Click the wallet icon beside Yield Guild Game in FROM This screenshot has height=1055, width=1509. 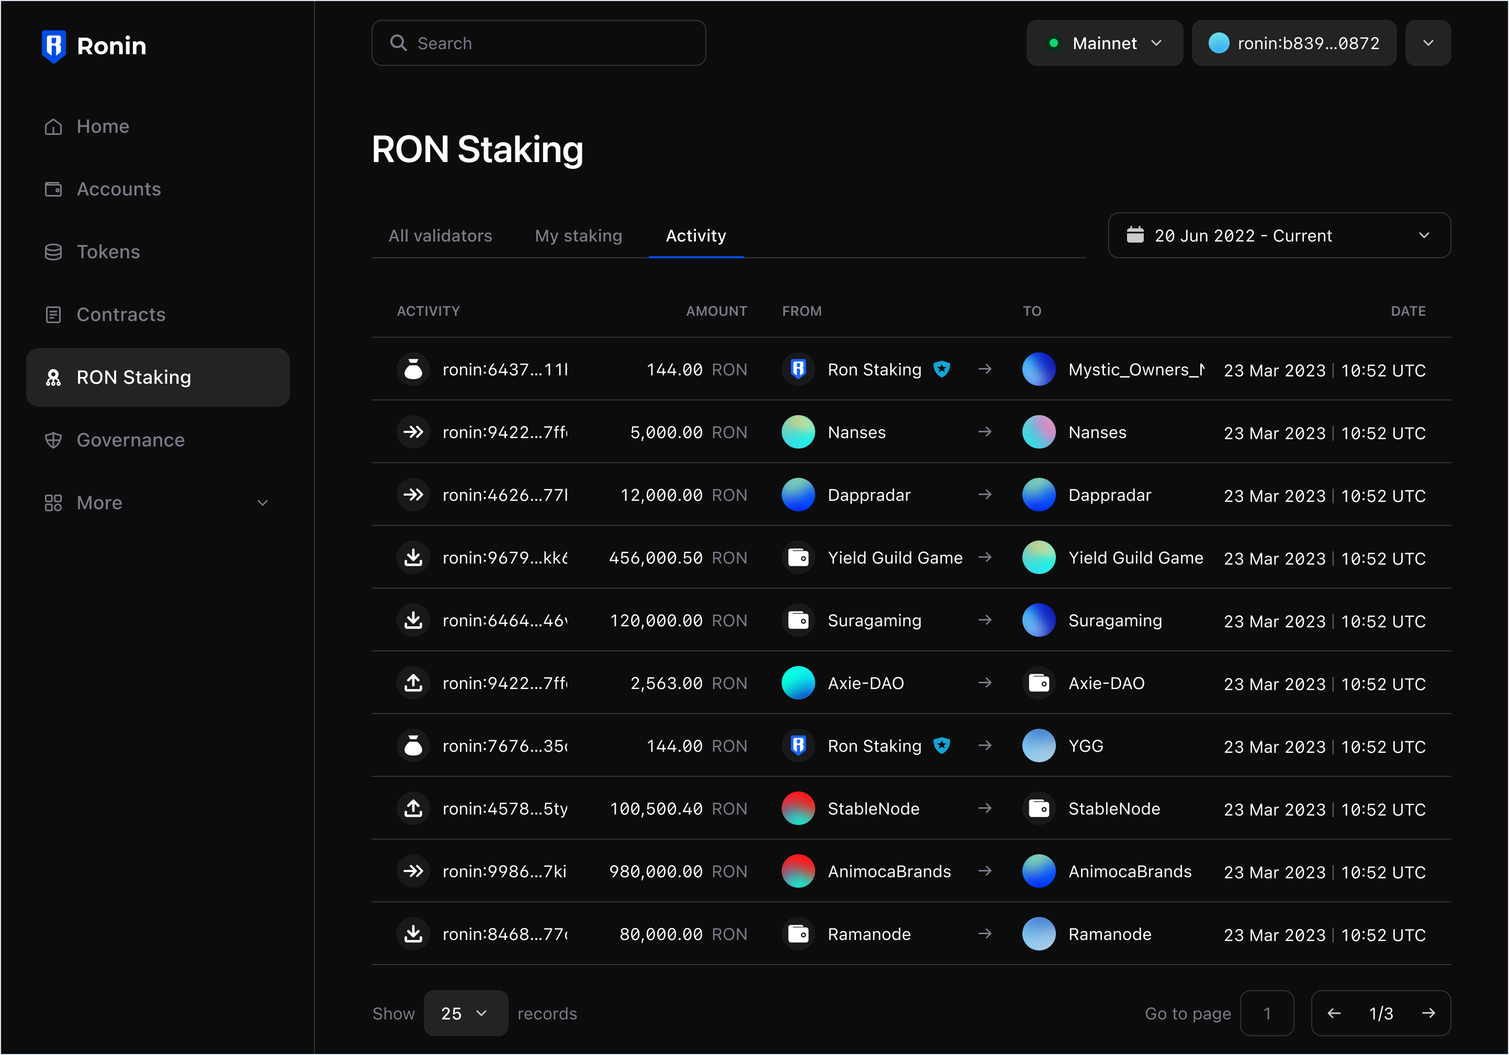(798, 557)
